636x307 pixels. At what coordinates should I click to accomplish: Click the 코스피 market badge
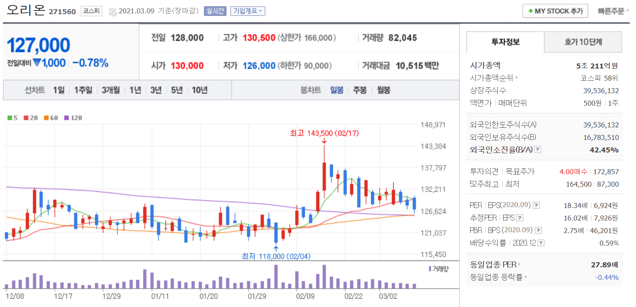pos(92,11)
